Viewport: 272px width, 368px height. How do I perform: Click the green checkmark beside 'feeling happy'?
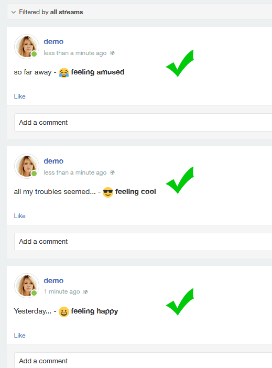click(x=180, y=301)
